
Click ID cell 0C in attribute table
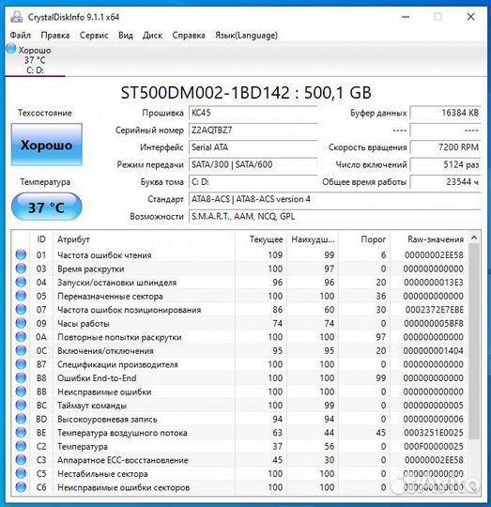coord(41,351)
